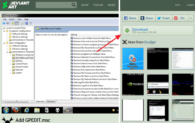
Task: Switch to the Standard tab
Action: (x=51, y=102)
